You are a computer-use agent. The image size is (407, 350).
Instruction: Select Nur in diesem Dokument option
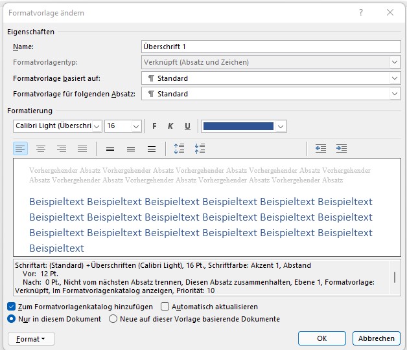click(x=12, y=319)
